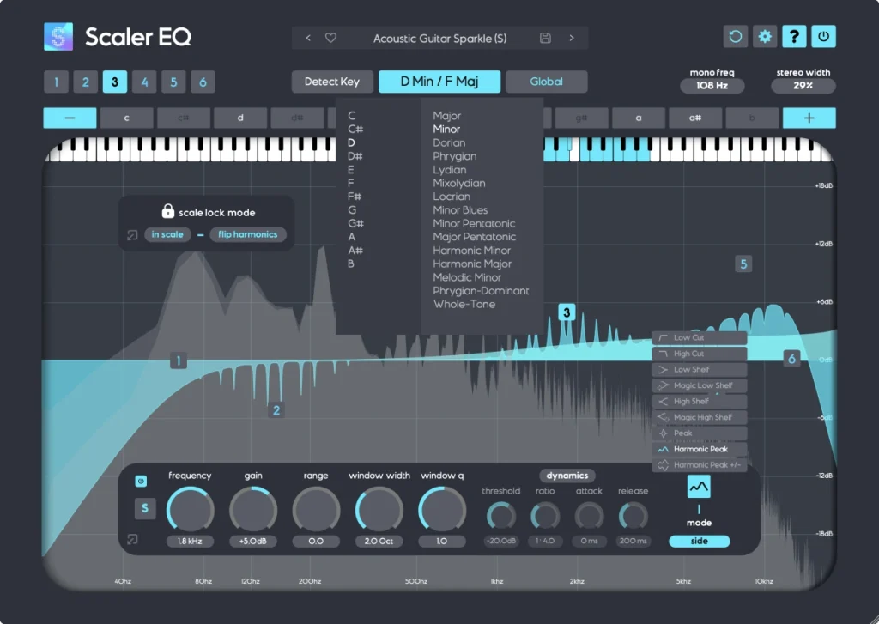Turn the gain knob labeled +5.0dB
The width and height of the screenshot is (879, 624).
tap(253, 509)
